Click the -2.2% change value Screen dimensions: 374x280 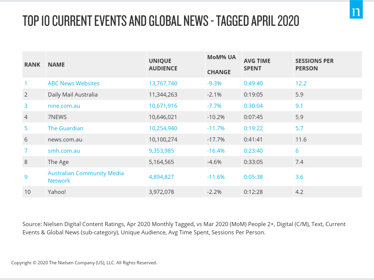click(214, 192)
